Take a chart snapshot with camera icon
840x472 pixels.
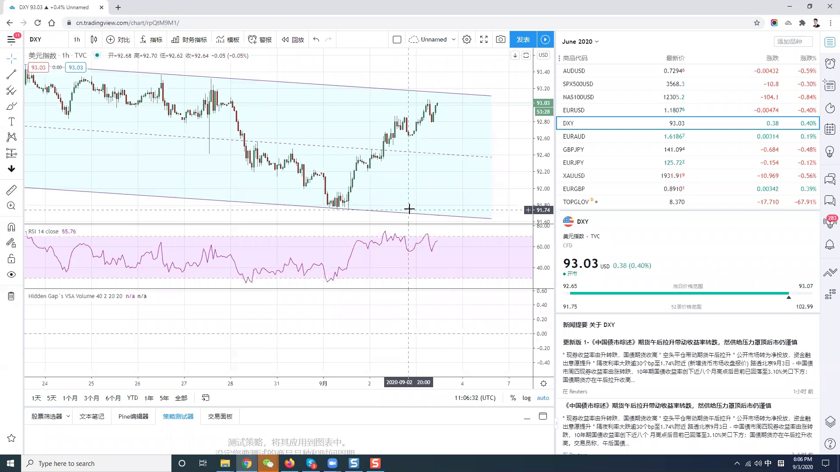click(500, 40)
